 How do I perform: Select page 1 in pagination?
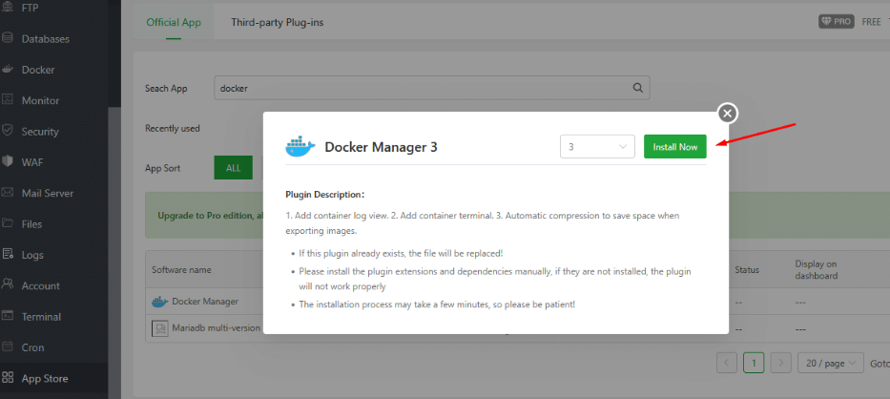(754, 363)
